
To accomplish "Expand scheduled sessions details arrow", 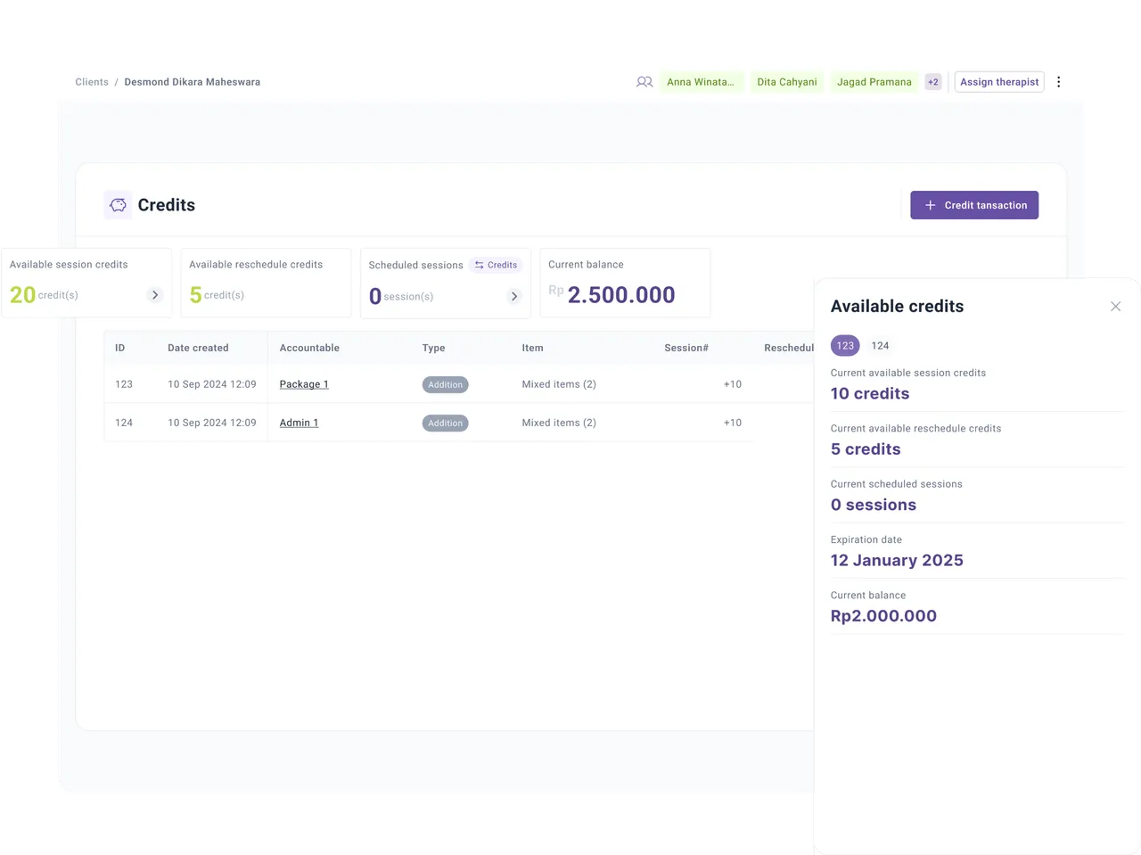I will pyautogui.click(x=513, y=296).
